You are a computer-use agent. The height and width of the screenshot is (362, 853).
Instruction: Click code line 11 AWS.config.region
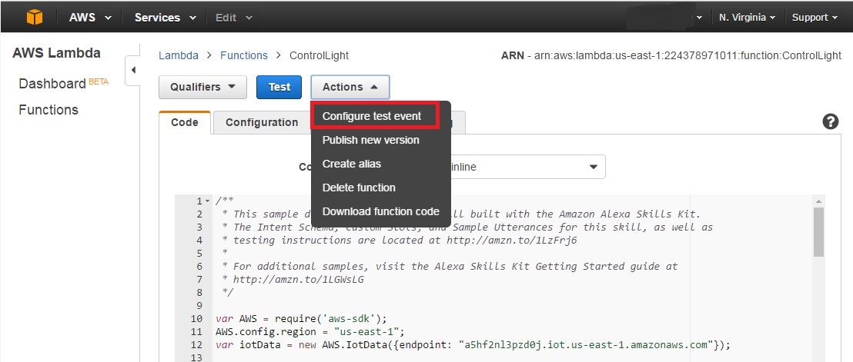[309, 331]
